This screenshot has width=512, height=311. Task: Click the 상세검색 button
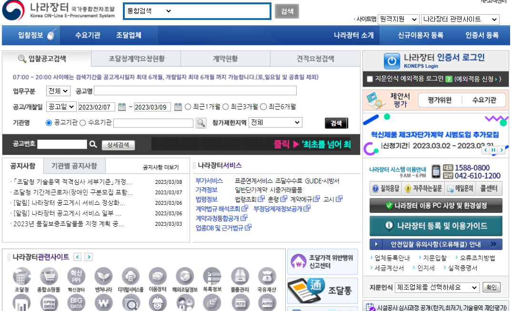pyautogui.click(x=118, y=145)
